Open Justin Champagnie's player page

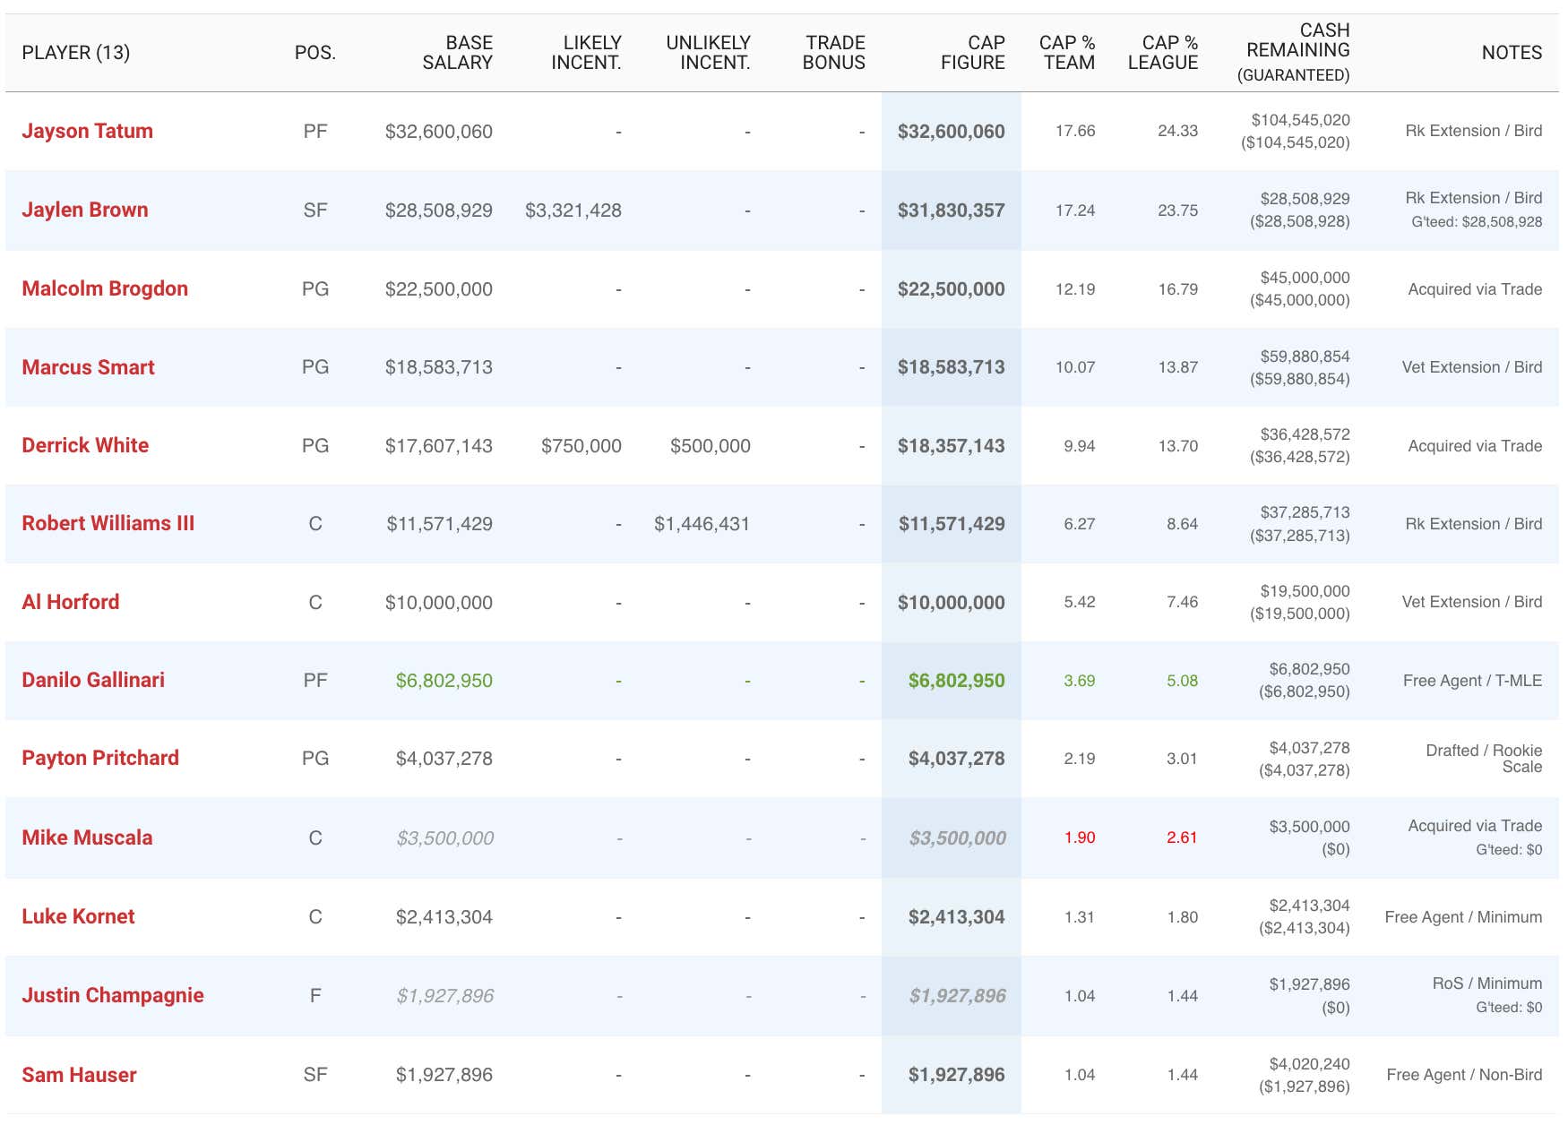tap(113, 995)
